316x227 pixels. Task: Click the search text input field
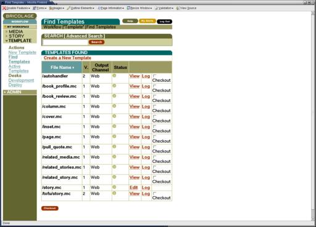65,42
